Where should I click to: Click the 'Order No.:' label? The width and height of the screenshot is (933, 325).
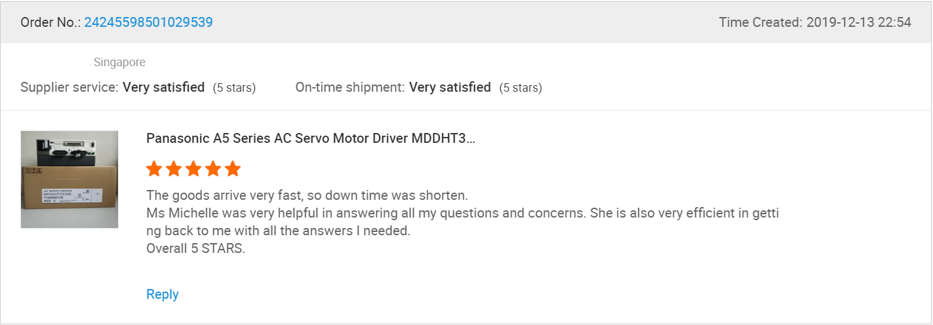[x=50, y=22]
